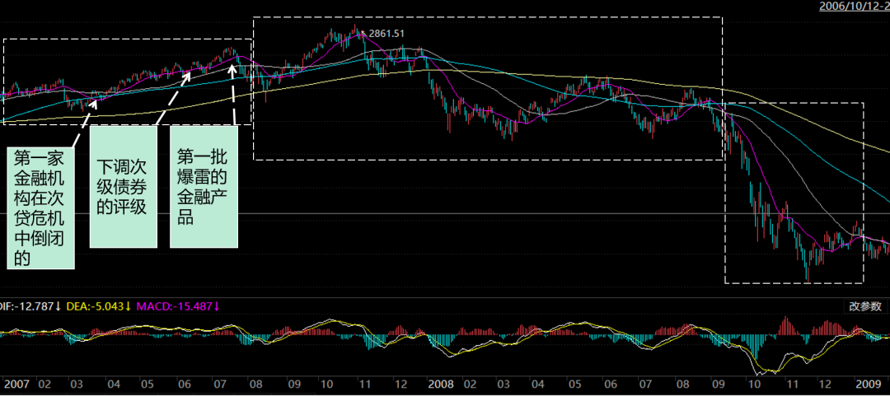Click the tall red MACD bars near November 2008
This screenshot has width=890, height=396.
coord(787,325)
